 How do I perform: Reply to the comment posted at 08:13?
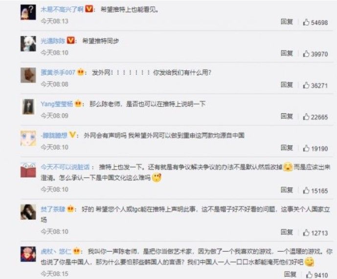pos(287,21)
